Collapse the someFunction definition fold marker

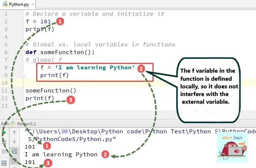click(23, 52)
